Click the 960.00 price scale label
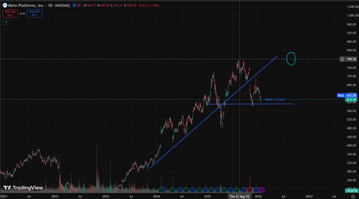The width and height of the screenshot is (359, 199). coord(352,24)
